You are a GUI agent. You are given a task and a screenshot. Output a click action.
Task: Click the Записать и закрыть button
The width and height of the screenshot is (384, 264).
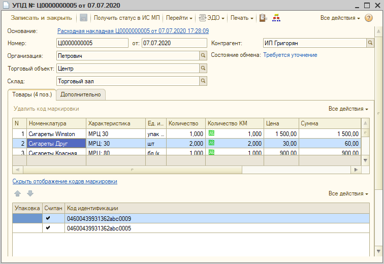(x=42, y=18)
